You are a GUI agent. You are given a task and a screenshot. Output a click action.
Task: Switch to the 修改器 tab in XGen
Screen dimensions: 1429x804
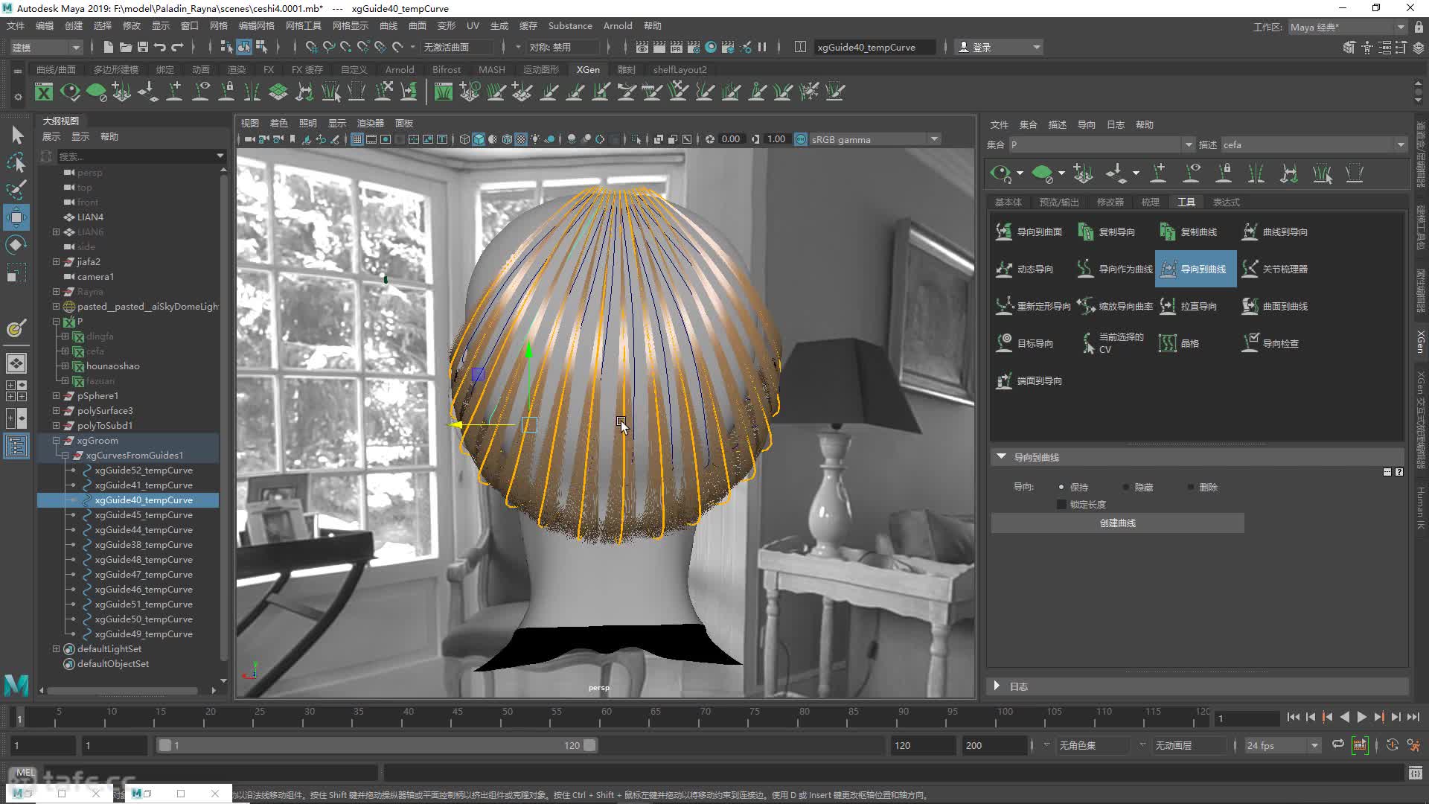[x=1110, y=202]
